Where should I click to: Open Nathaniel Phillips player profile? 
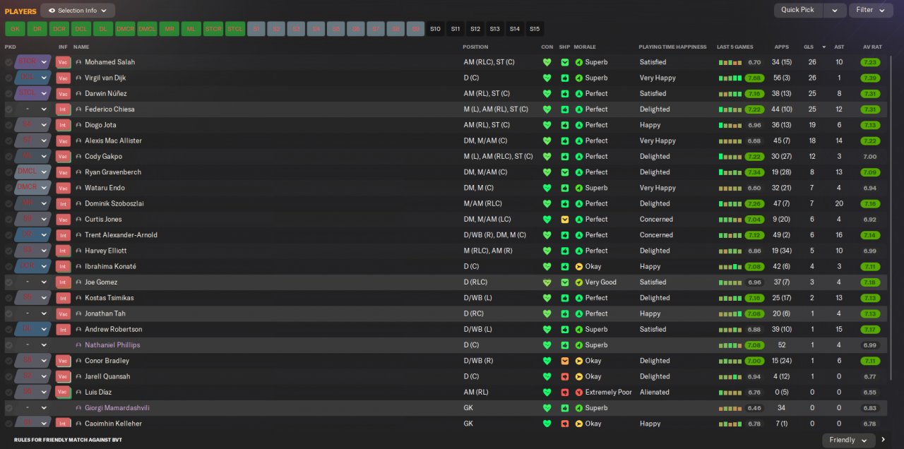(112, 345)
